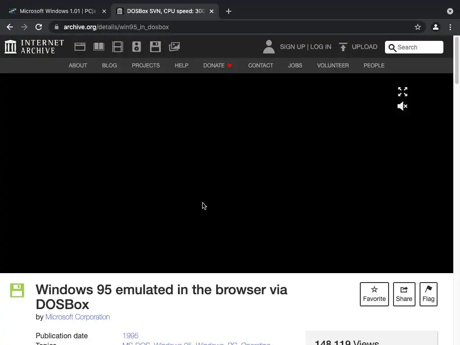Click the LOG IN link
The image size is (460, 345).
click(x=321, y=47)
